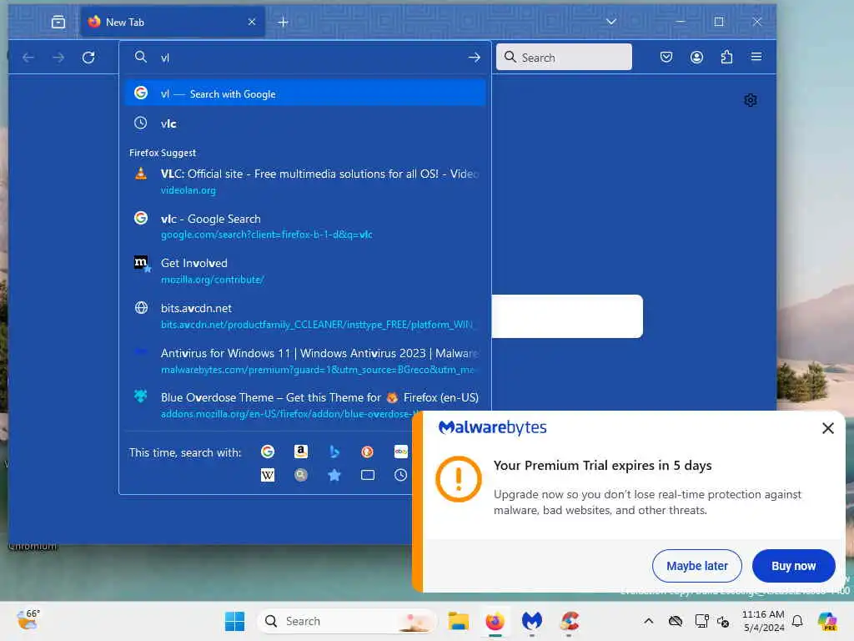Click the Go arrow in address bar
854x641 pixels.
(x=475, y=58)
